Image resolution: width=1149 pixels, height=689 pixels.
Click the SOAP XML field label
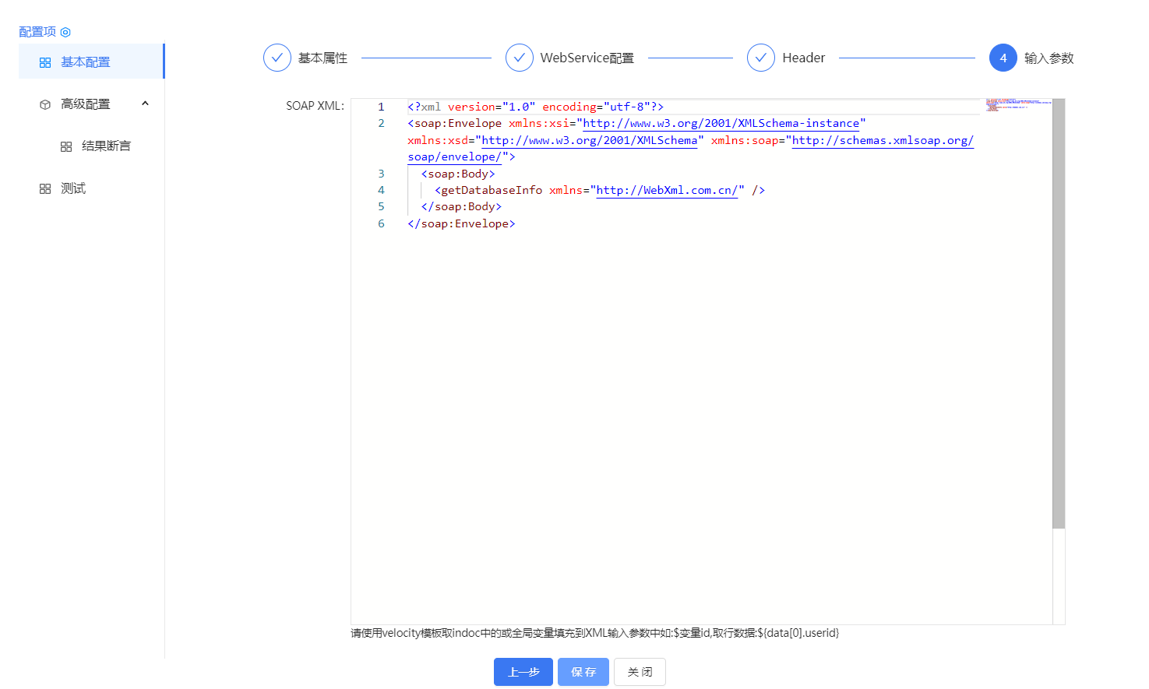pos(315,106)
